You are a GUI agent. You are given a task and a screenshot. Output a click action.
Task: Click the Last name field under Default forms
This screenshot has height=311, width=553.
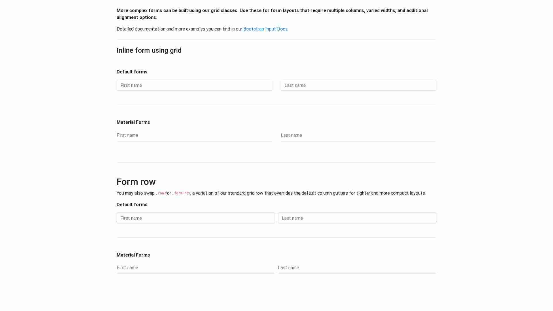358,85
